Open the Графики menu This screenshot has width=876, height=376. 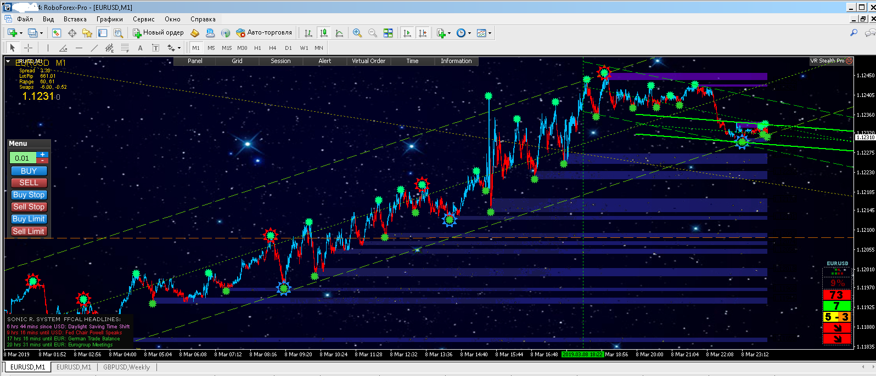click(x=110, y=19)
